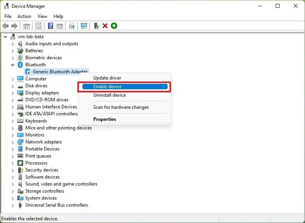Screen dimensions: 305x223
Task: Expand the Monitors category chevron
Action: pos(12,135)
